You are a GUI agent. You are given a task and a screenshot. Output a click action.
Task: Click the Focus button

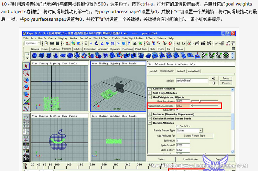(x=226, y=78)
